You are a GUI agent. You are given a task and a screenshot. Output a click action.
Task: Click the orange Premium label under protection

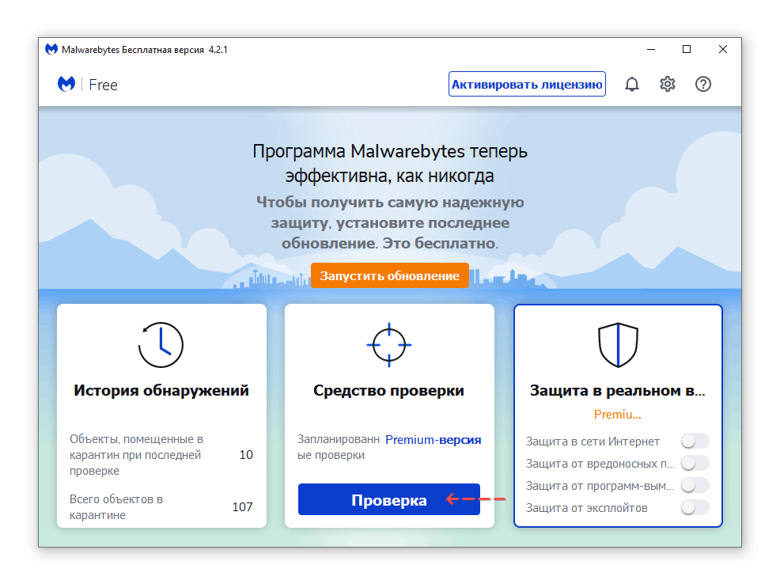click(x=617, y=414)
